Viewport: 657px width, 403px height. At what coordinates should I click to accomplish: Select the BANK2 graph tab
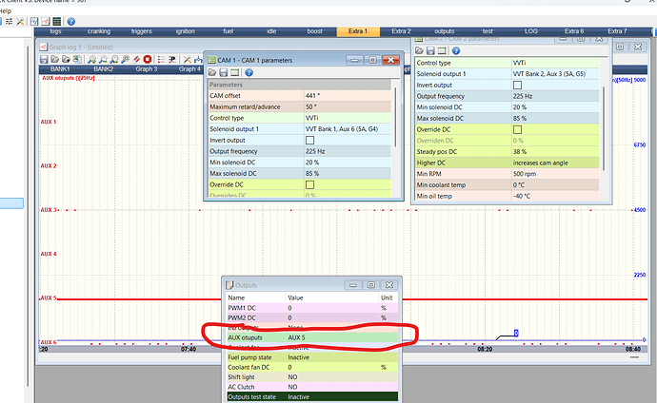click(x=104, y=69)
